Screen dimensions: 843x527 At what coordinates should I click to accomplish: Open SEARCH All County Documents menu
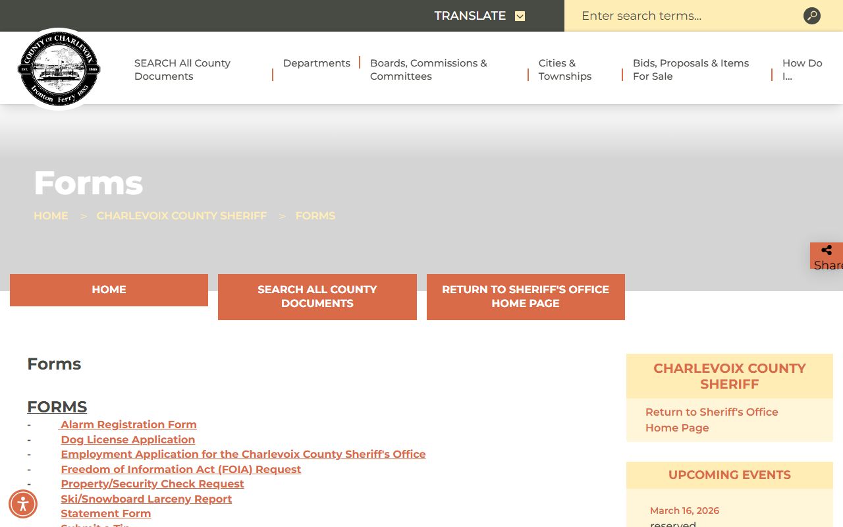(x=182, y=69)
